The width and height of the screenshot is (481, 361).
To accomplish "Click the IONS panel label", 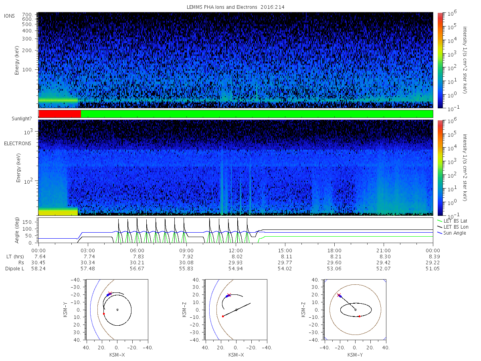I will pos(10,16).
